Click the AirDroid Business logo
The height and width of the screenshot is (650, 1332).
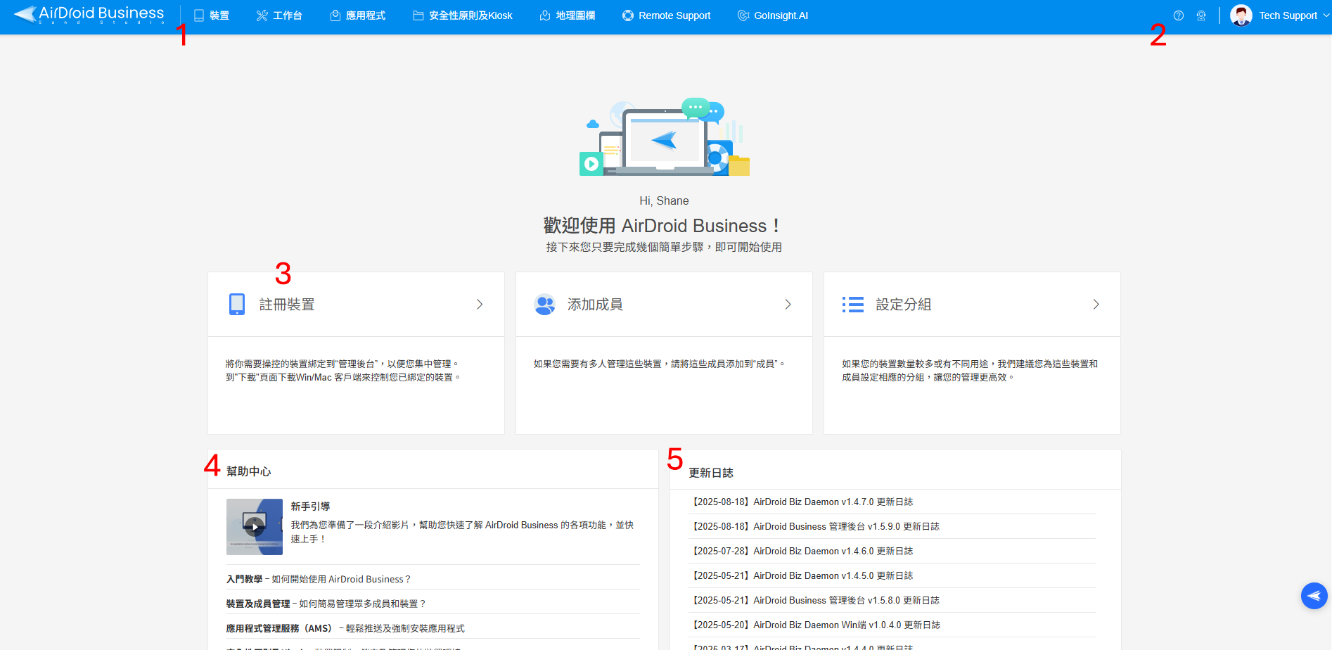[x=89, y=15]
